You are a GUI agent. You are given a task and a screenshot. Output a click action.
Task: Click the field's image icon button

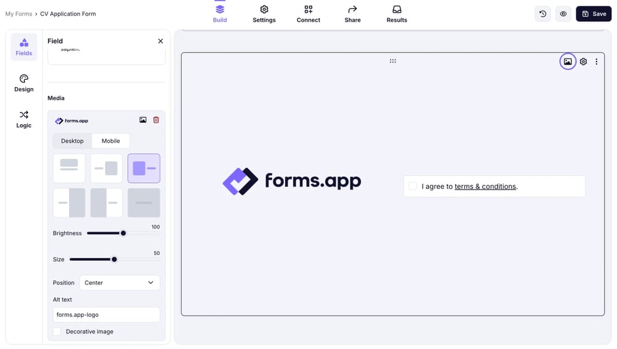coord(568,61)
